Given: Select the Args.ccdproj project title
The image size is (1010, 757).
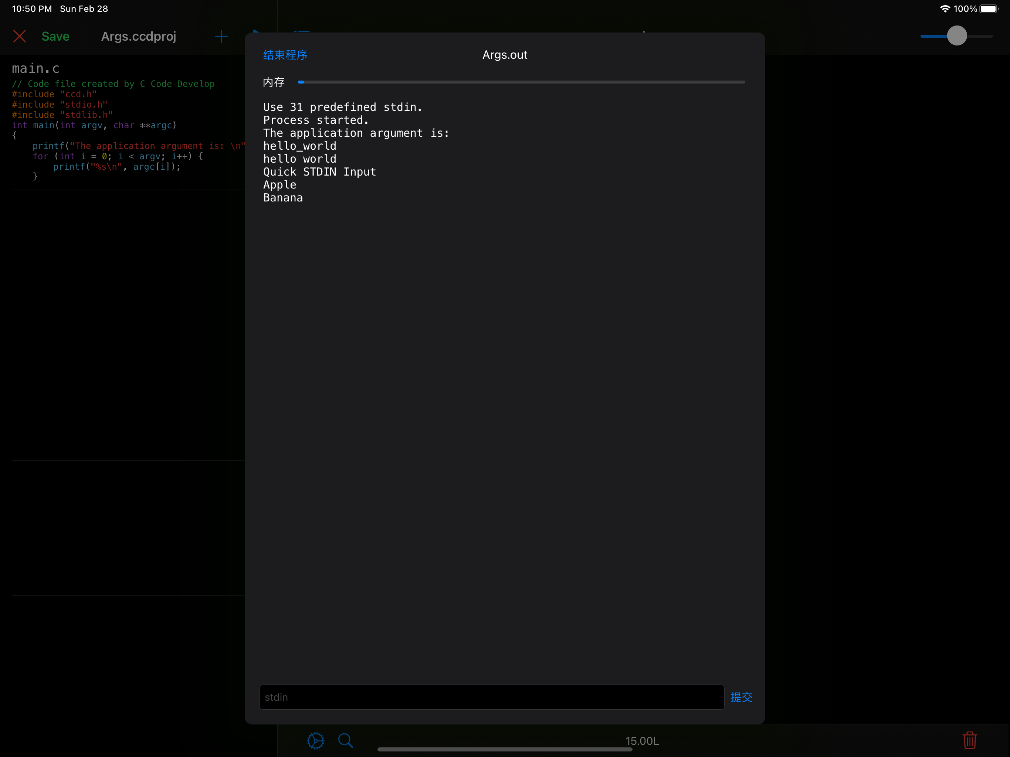Looking at the screenshot, I should [x=138, y=36].
